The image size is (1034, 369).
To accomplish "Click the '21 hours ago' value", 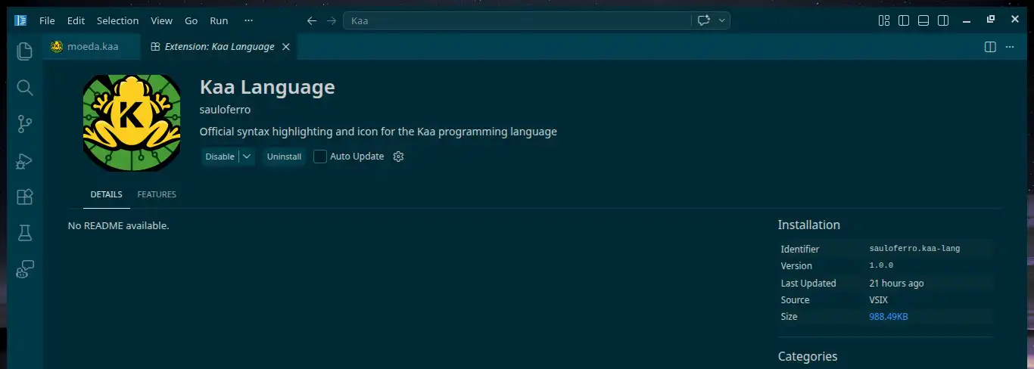I will point(896,283).
